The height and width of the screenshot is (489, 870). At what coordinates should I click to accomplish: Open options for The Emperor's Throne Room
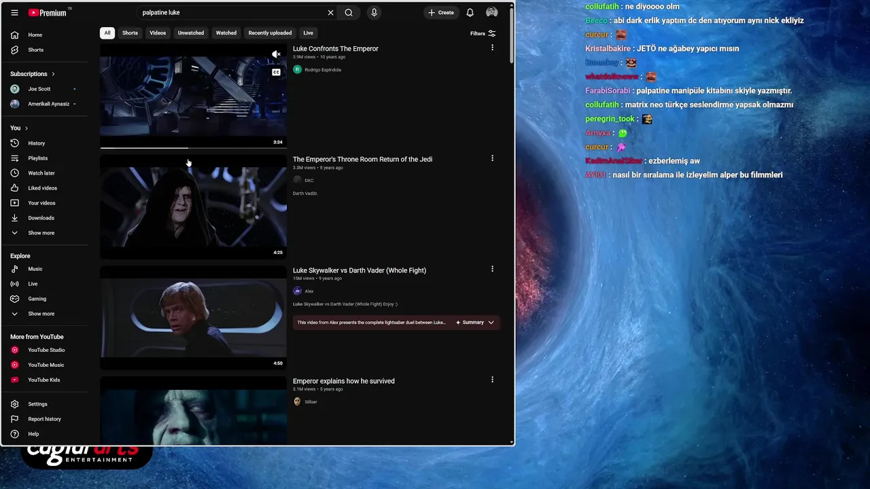(492, 158)
